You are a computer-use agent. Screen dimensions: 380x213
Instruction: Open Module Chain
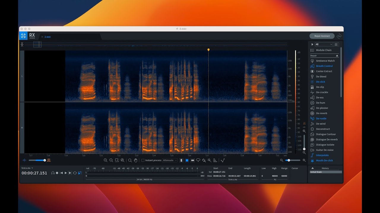click(324, 50)
